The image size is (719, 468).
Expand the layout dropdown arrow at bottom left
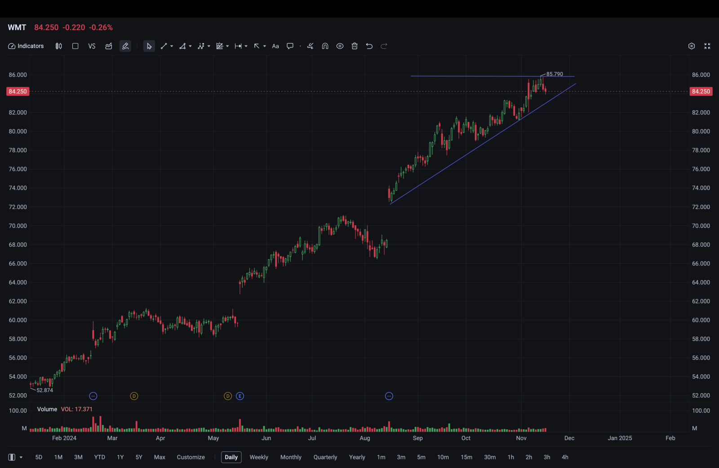tap(21, 457)
